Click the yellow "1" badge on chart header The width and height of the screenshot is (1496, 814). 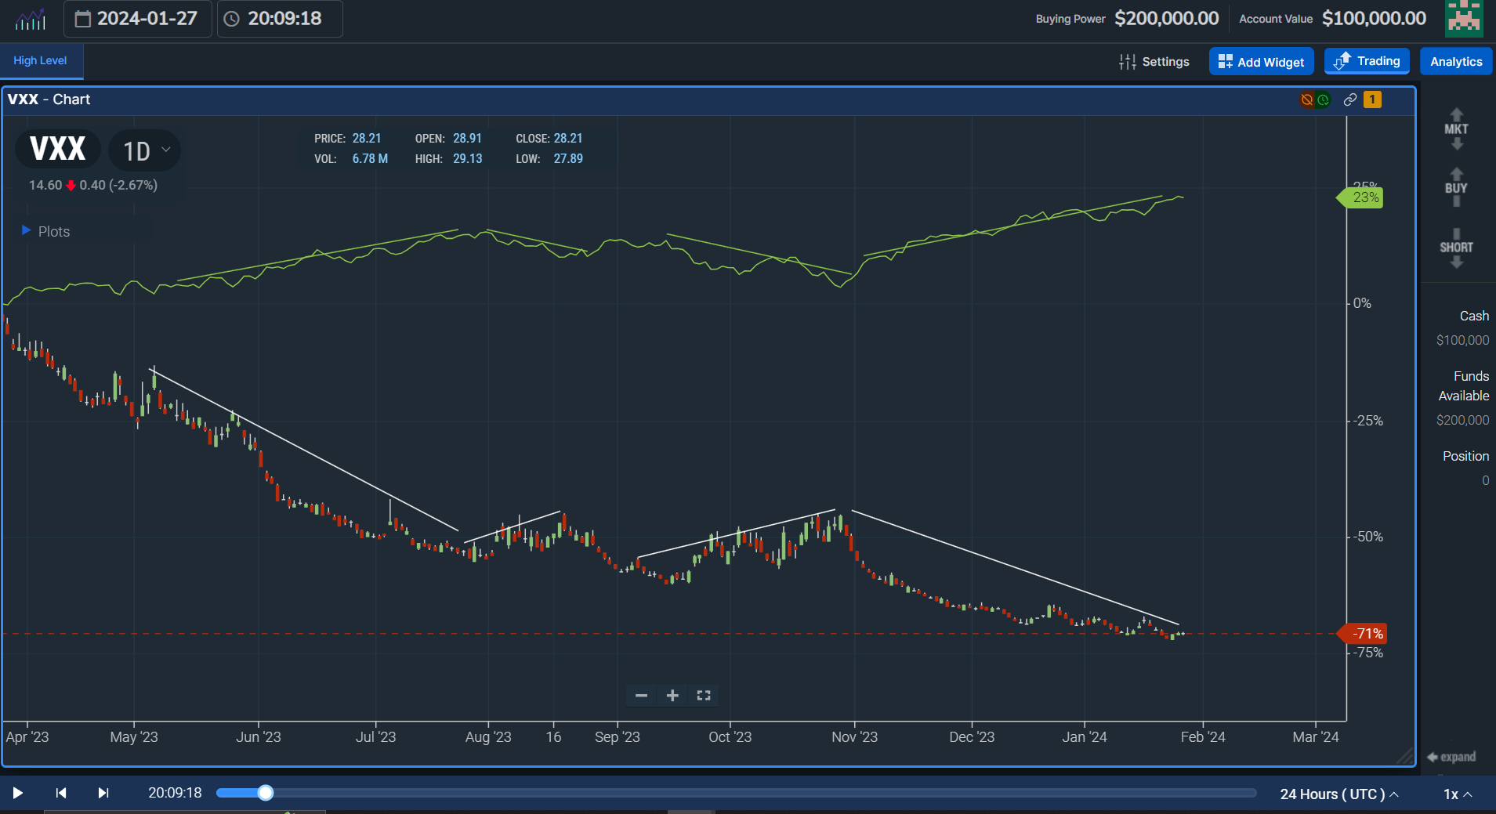point(1371,99)
